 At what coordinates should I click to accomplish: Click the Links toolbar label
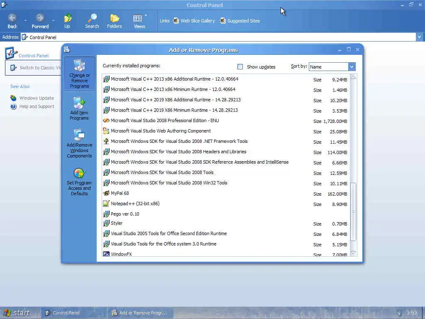tap(164, 21)
